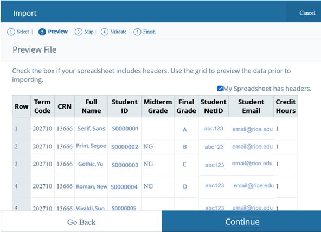Click the Student ID column header
This screenshot has height=232, width=321.
click(125, 106)
